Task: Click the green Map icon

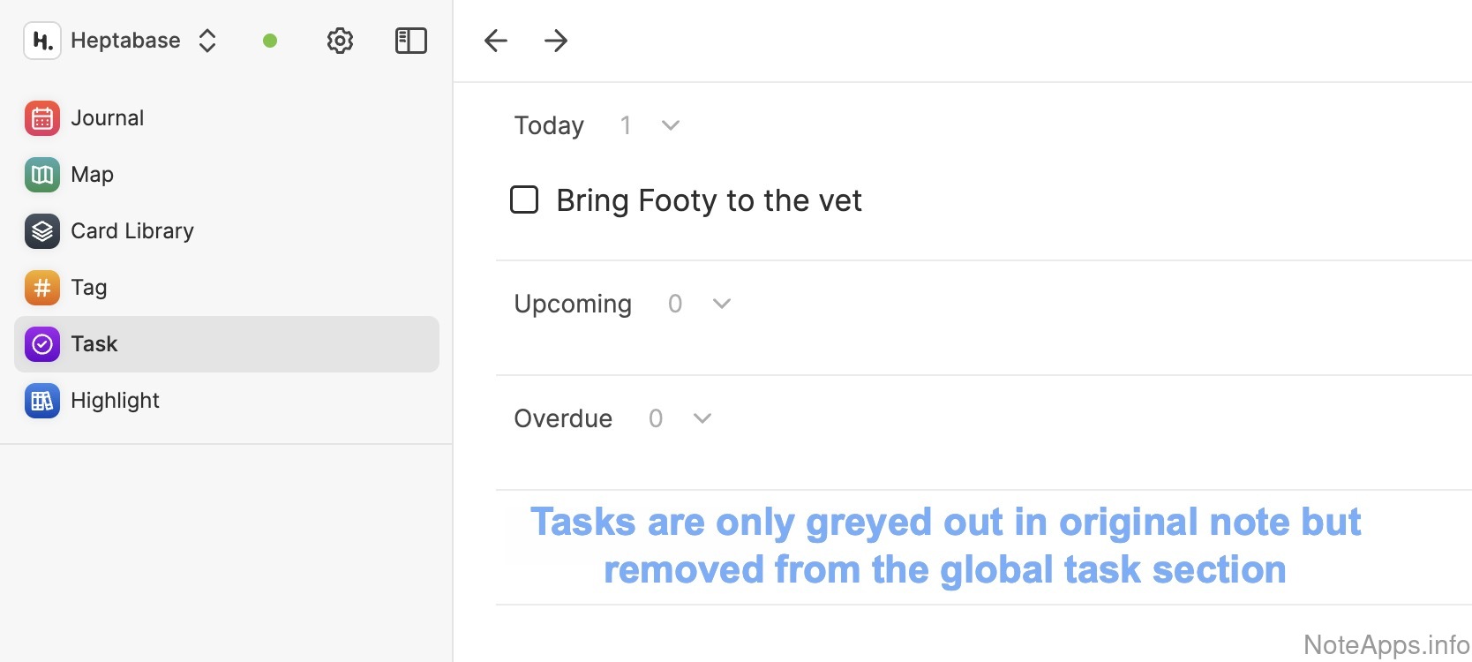Action: click(x=42, y=175)
